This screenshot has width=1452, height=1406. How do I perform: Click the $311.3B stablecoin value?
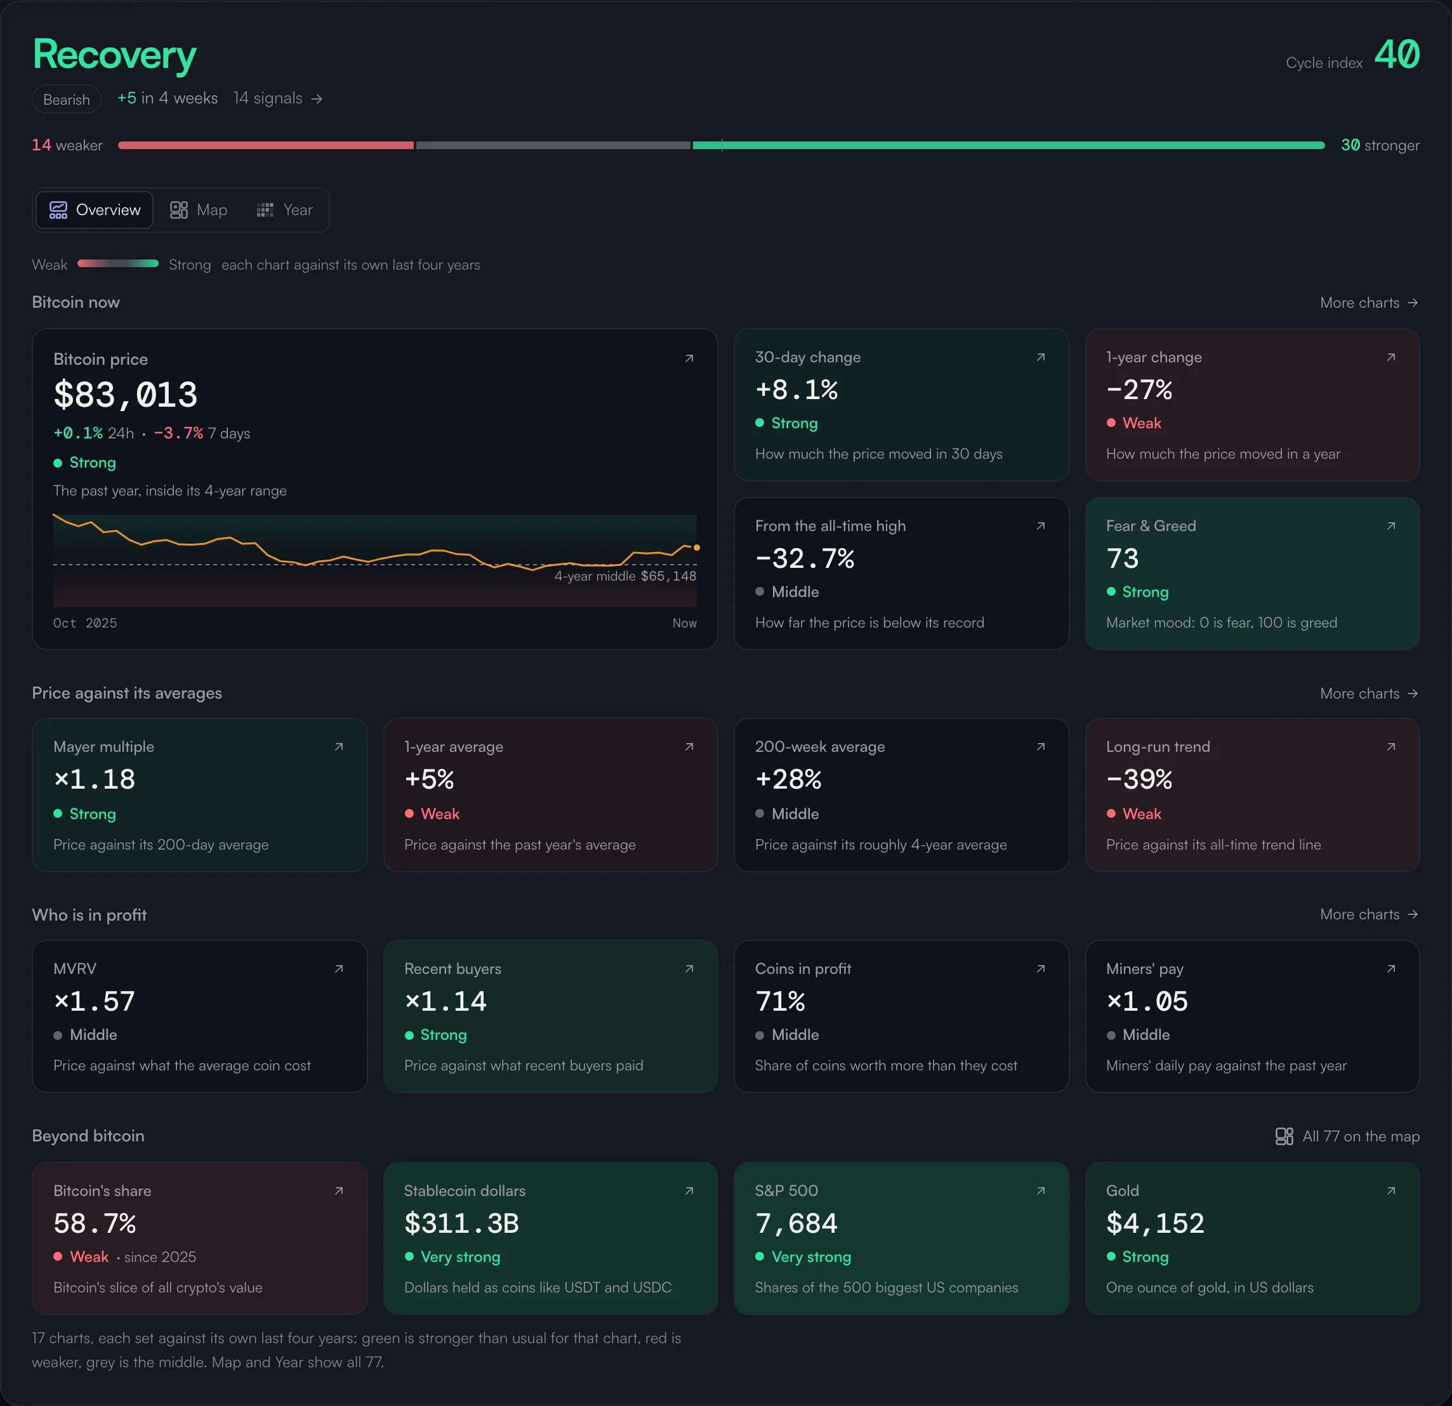(x=461, y=1224)
